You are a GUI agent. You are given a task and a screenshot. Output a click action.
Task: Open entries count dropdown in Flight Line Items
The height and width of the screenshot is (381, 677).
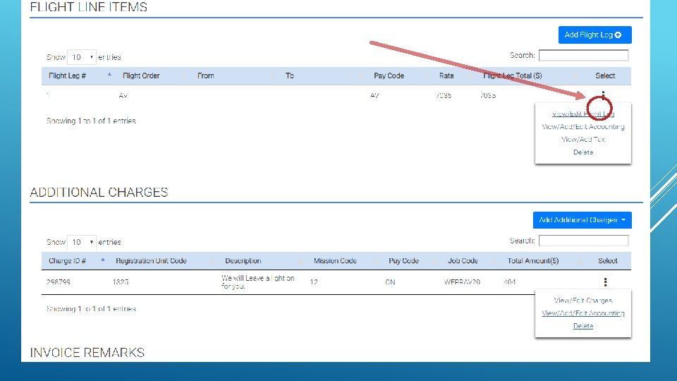click(x=82, y=57)
